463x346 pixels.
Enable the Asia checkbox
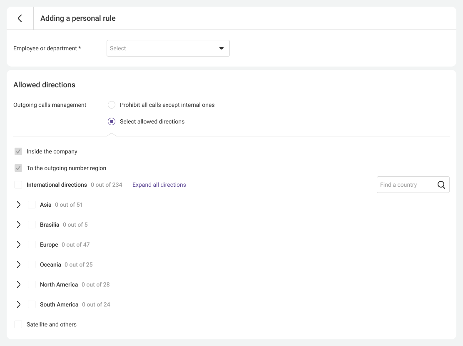[32, 205]
